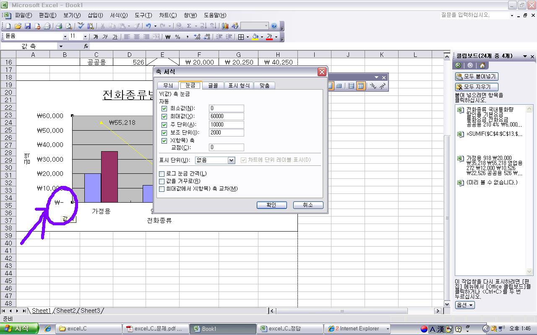This screenshot has height=335, width=537.
Task: Enable the 로그 눈금 간격 checkbox
Action: click(162, 173)
